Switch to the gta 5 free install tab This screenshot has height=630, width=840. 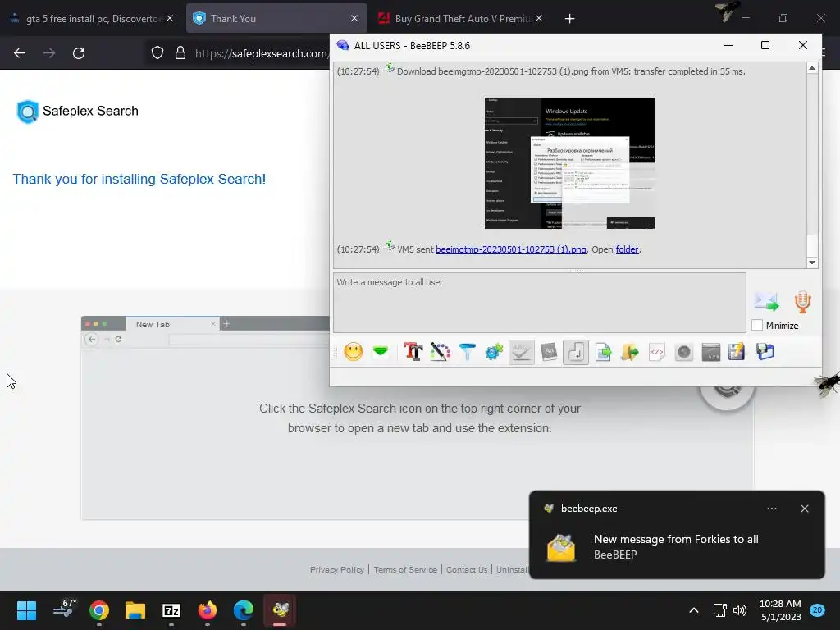tap(92, 19)
